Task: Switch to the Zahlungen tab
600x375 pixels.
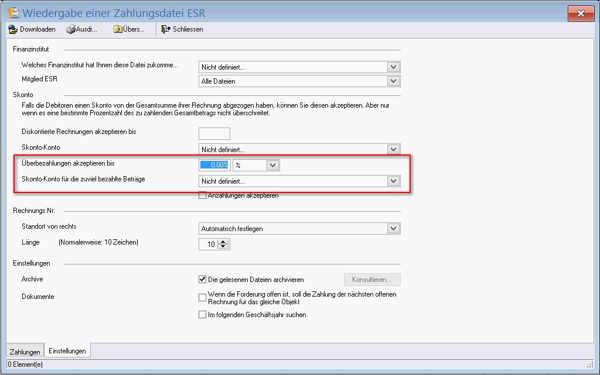Action: [x=25, y=352]
